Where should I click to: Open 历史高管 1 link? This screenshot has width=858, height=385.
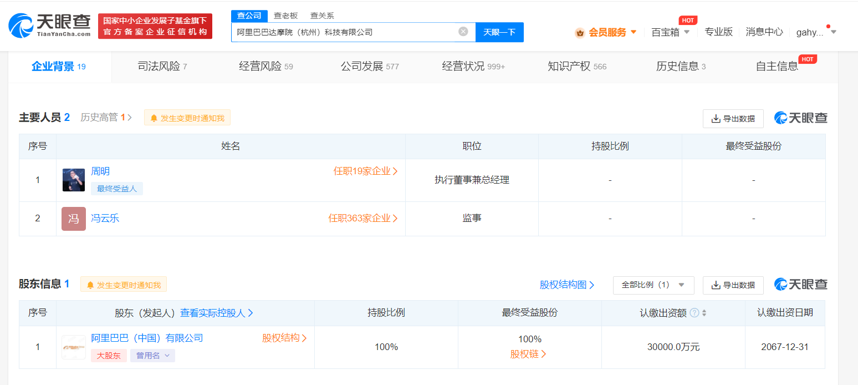pos(106,118)
